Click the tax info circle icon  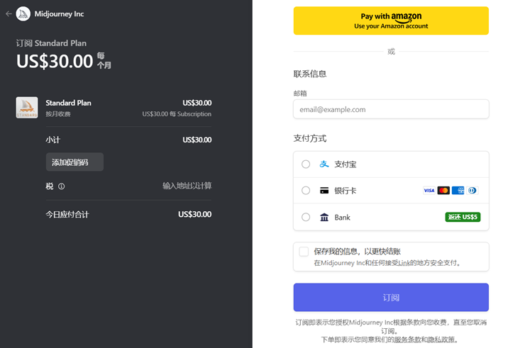tap(62, 186)
